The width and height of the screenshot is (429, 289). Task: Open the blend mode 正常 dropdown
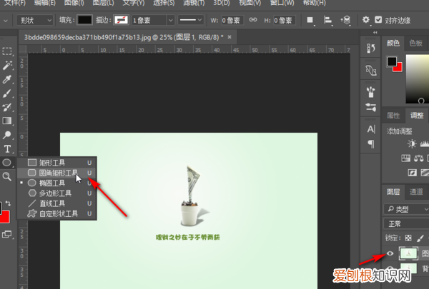coord(406,224)
